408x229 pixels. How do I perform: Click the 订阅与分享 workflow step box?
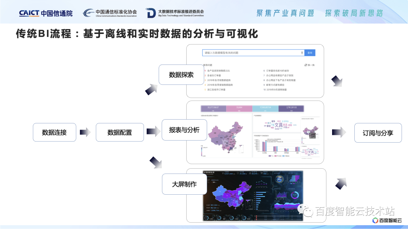coord(378,132)
